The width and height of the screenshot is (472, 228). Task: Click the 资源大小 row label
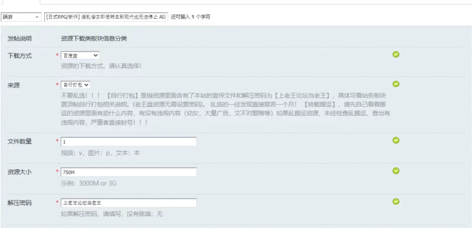(19, 172)
